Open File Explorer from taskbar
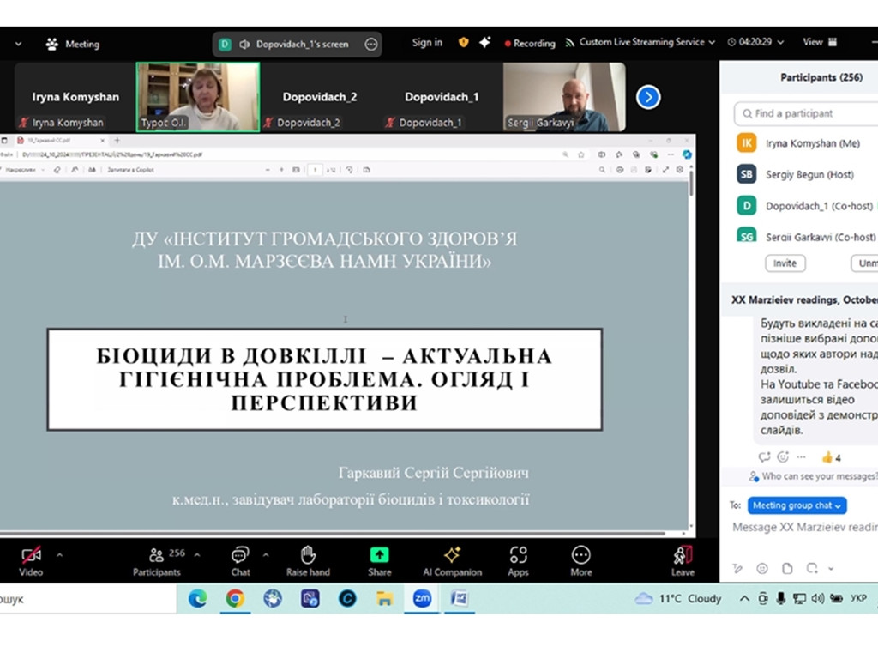Viewport: 878px width, 659px height. click(384, 598)
